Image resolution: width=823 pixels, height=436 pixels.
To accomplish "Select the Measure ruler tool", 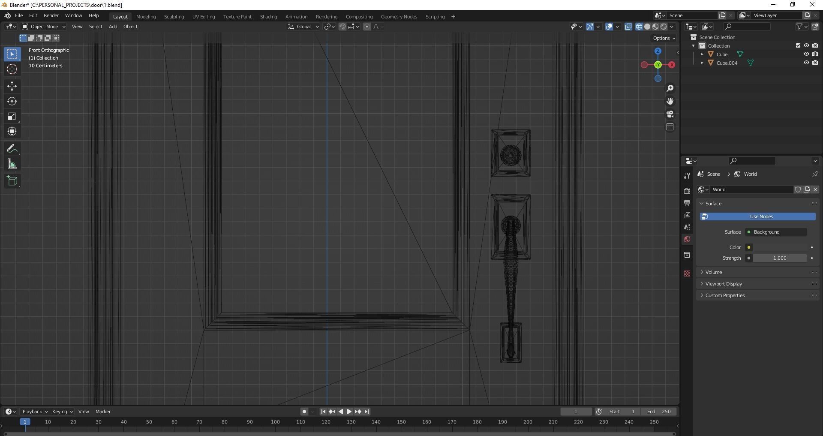I will pyautogui.click(x=12, y=164).
